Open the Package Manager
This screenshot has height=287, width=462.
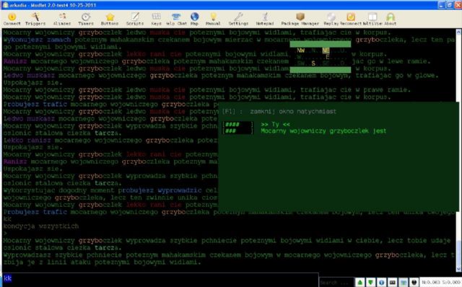[300, 19]
